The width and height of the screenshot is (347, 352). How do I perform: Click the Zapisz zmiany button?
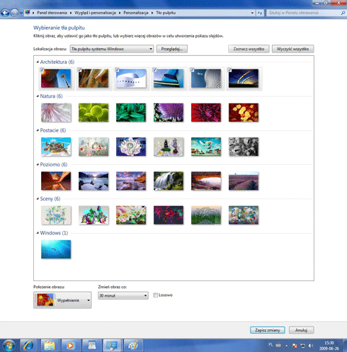click(268, 330)
